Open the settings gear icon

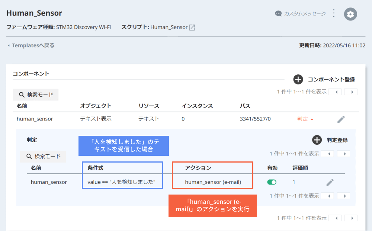pos(350,14)
